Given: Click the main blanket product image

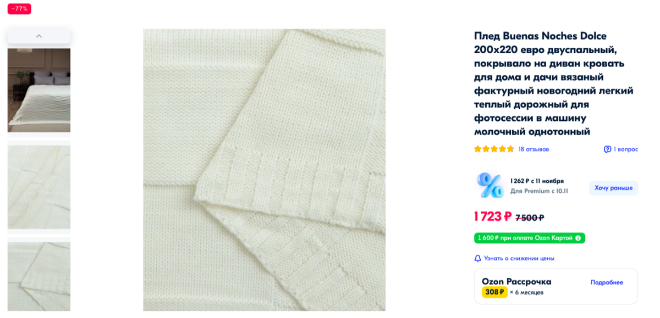Looking at the screenshot, I should tap(264, 170).
